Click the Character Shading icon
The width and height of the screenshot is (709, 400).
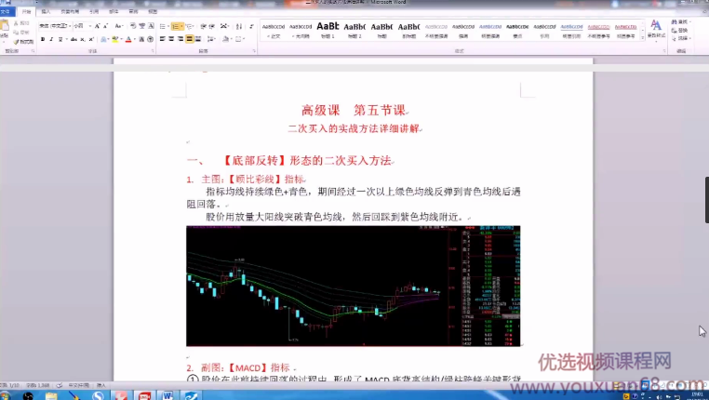click(x=141, y=39)
